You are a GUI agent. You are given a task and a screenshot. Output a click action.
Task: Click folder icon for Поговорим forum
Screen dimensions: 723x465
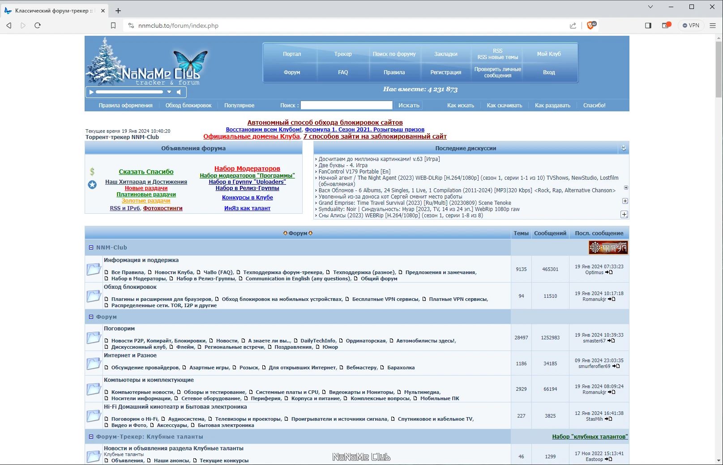click(x=94, y=338)
